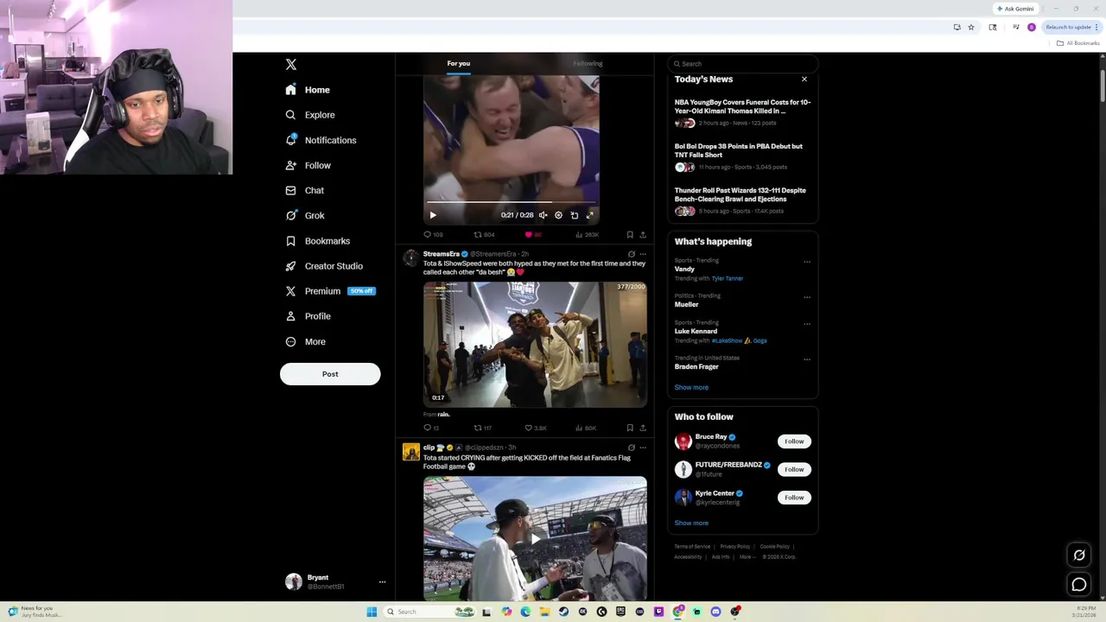Show more under What's happening
This screenshot has height=622, width=1106.
point(691,387)
